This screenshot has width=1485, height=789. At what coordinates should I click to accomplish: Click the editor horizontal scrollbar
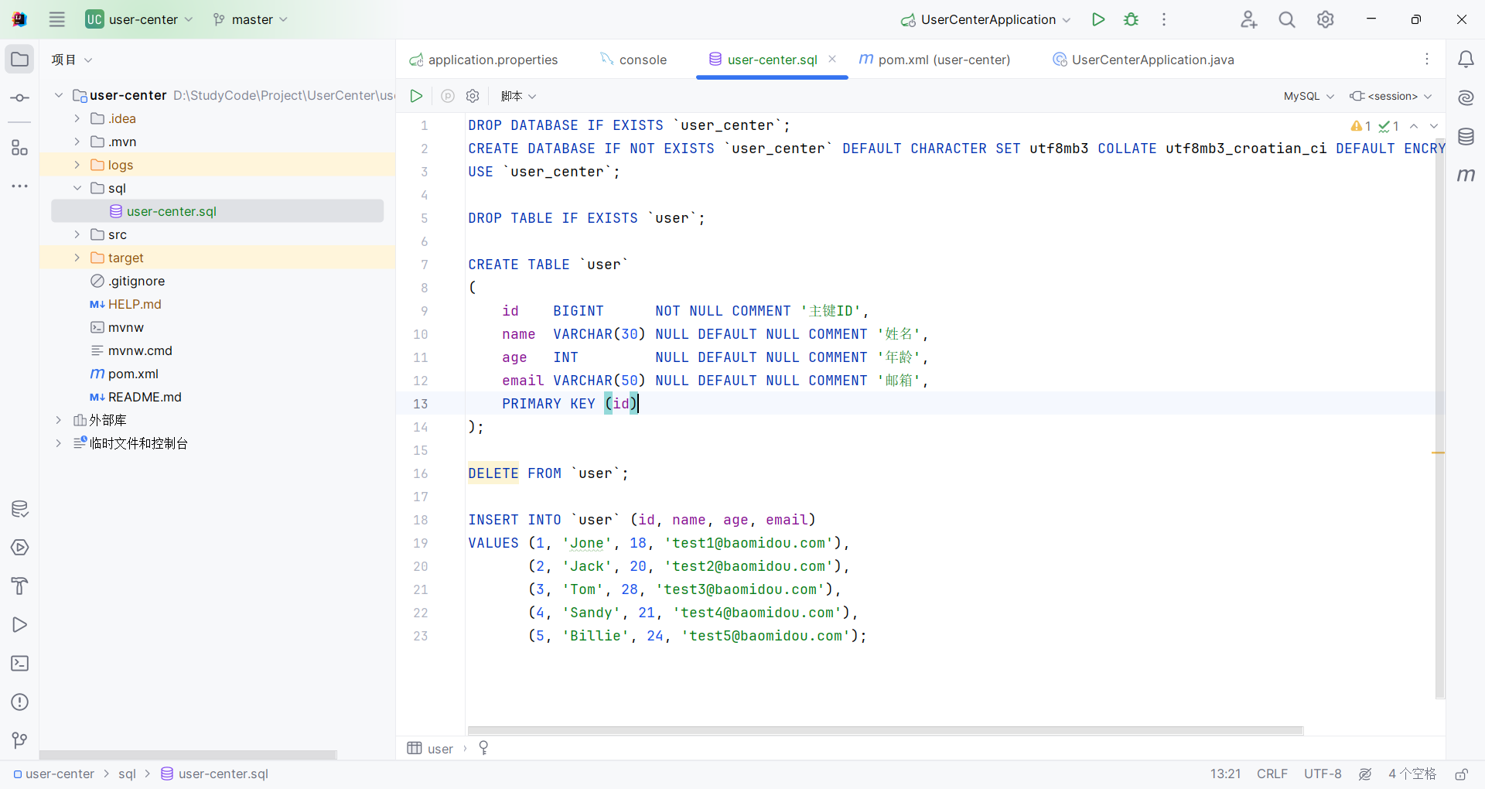(885, 730)
